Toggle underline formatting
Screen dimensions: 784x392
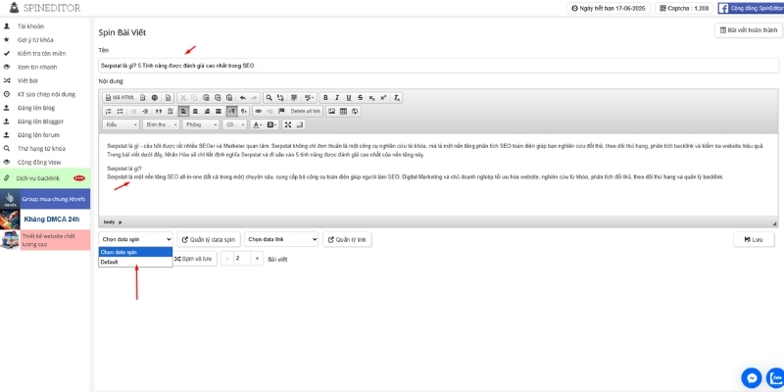tap(349, 97)
